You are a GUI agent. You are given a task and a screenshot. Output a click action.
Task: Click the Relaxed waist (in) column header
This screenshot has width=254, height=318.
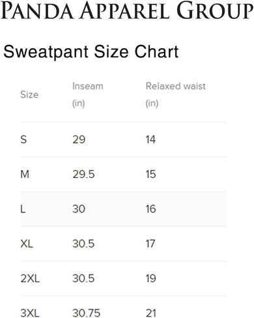[175, 94]
